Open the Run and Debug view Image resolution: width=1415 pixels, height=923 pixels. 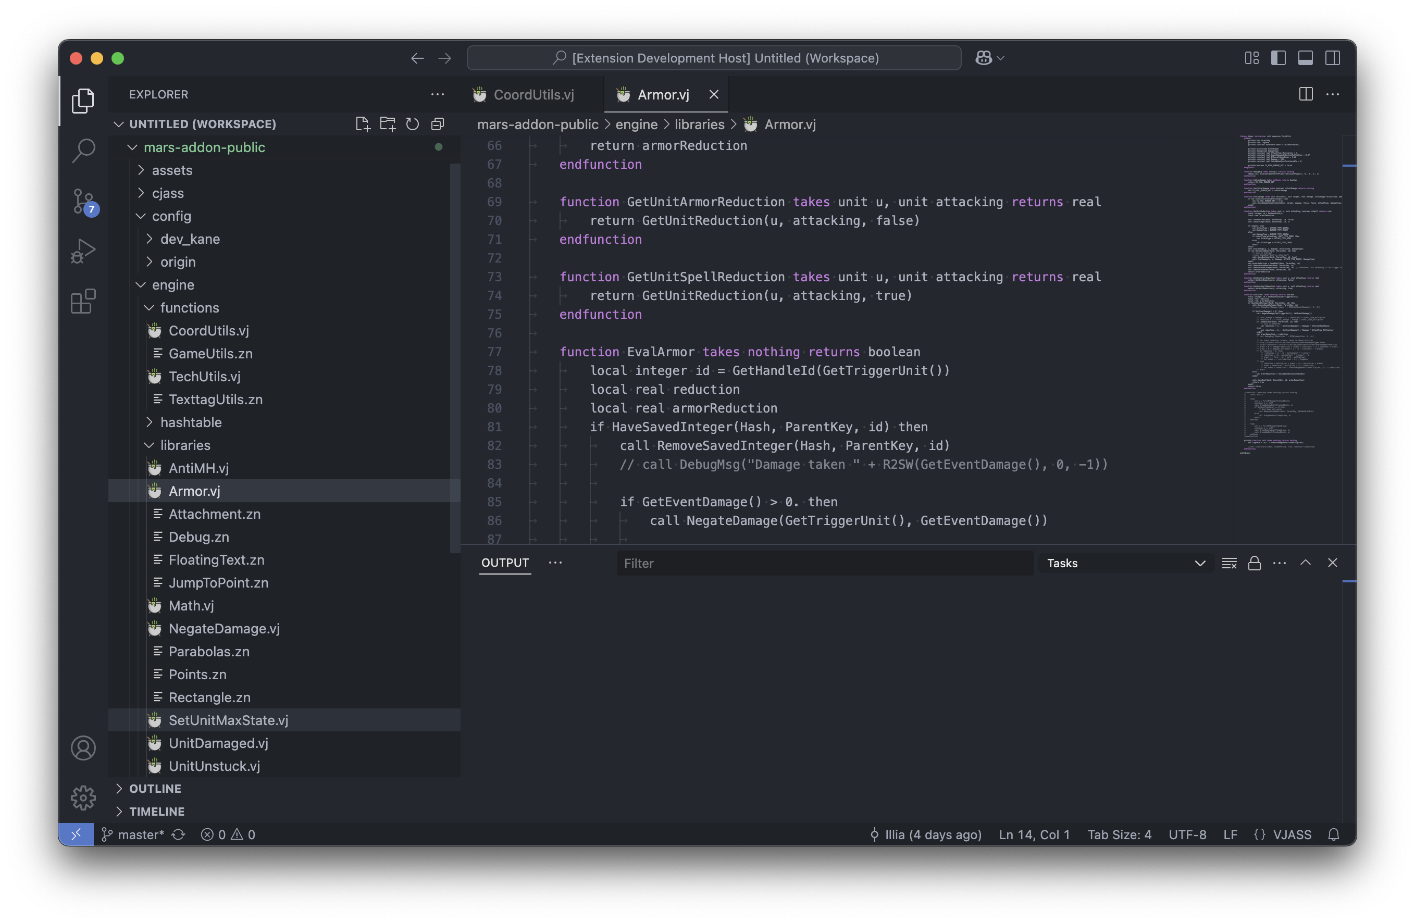click(x=83, y=251)
